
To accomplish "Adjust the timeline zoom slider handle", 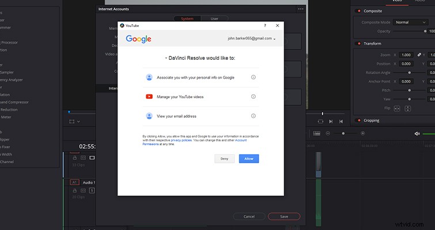I will [x=343, y=133].
